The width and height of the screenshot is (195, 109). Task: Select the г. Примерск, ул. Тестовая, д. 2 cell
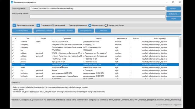click(95, 56)
